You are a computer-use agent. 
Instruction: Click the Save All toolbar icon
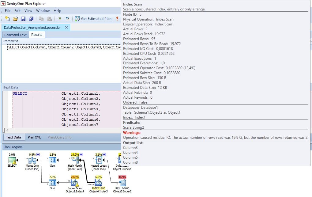pyautogui.click(x=31, y=19)
